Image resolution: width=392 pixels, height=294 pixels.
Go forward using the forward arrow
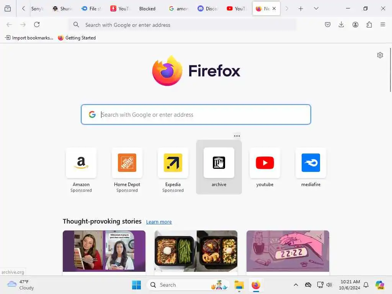23,24
